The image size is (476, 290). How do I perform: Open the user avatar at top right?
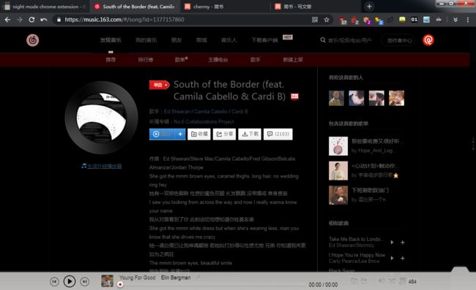[x=428, y=40]
